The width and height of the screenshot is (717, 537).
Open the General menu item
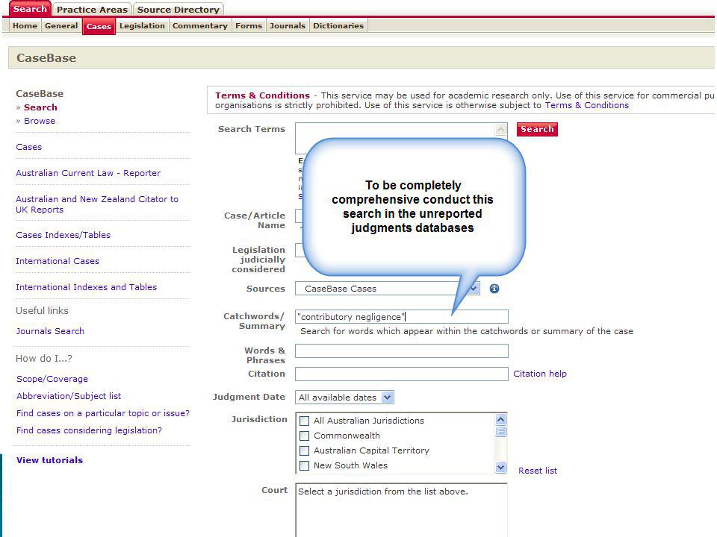[61, 25]
